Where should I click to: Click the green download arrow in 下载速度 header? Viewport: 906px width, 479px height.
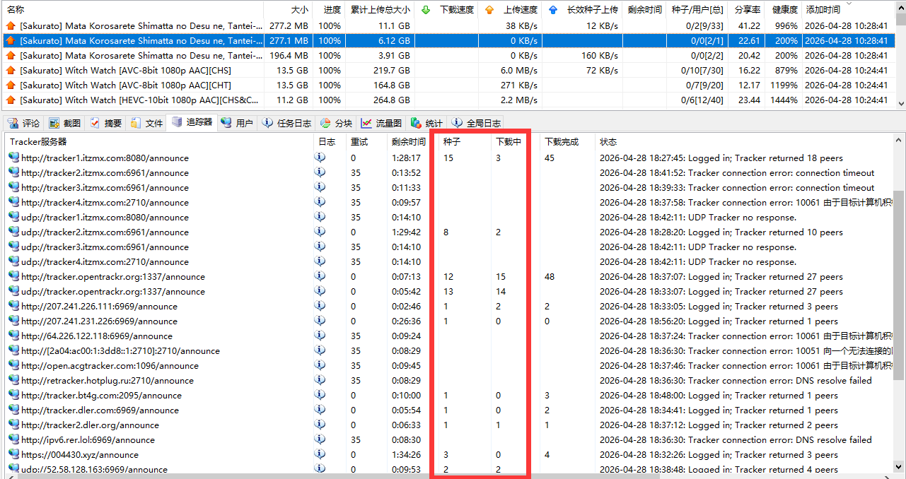pyautogui.click(x=425, y=10)
